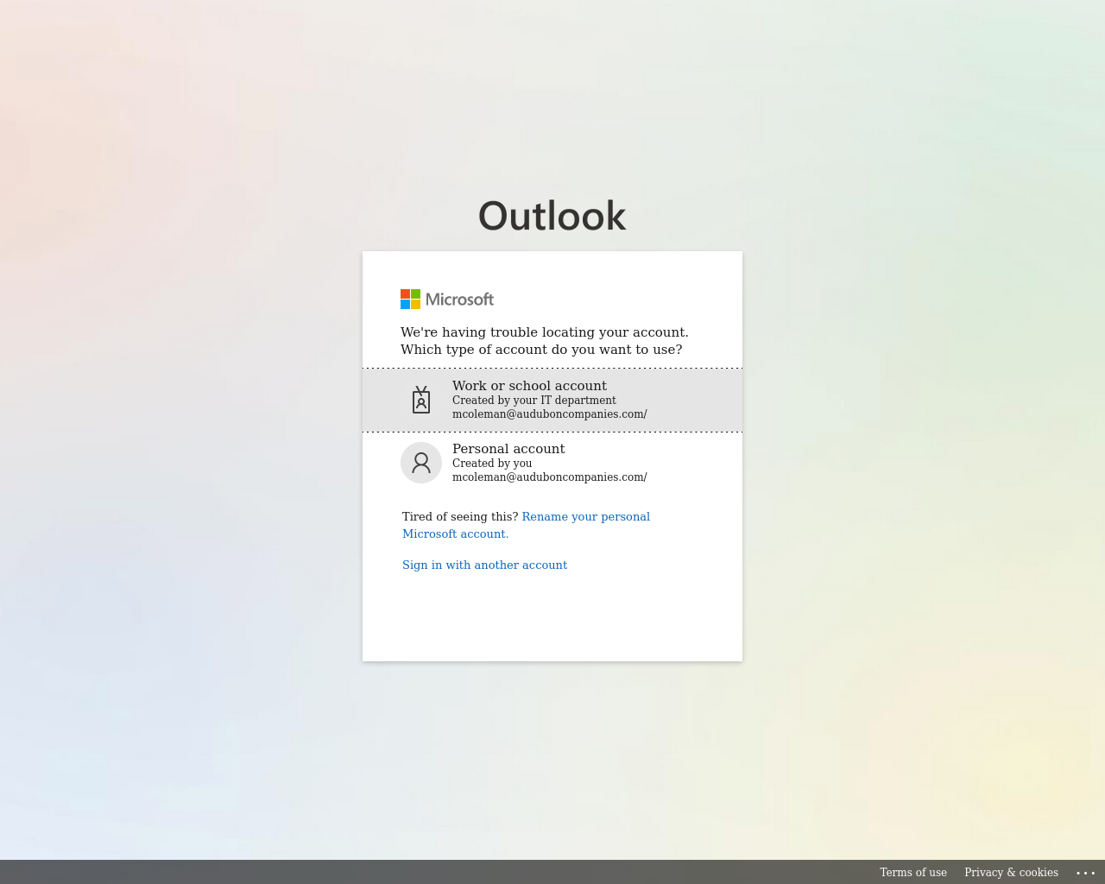
Task: Click the personal account avatar icon
Action: pyautogui.click(x=421, y=463)
